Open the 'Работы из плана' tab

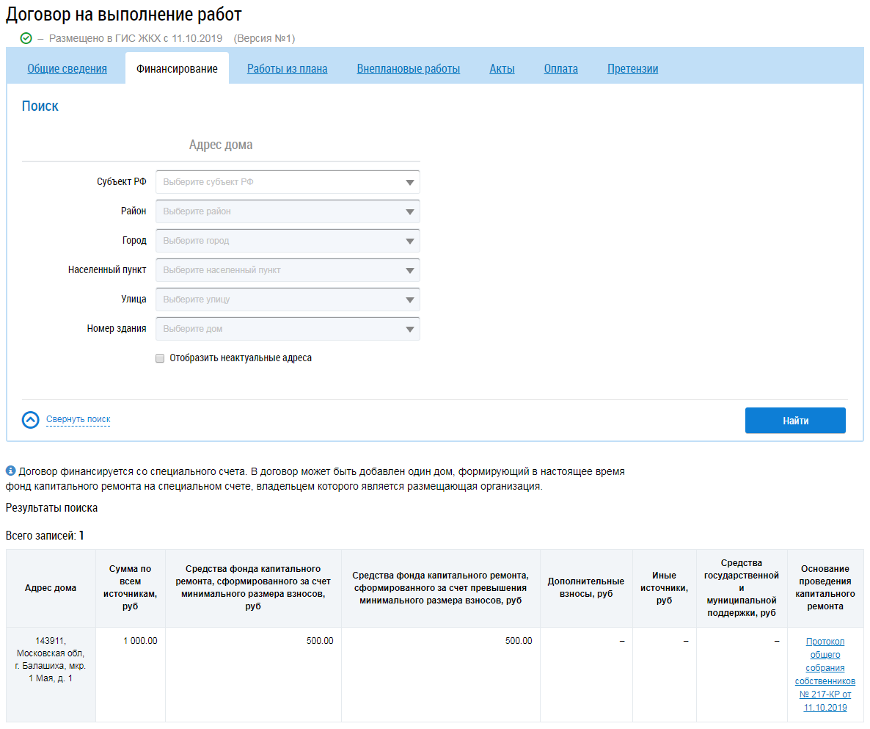(x=287, y=69)
